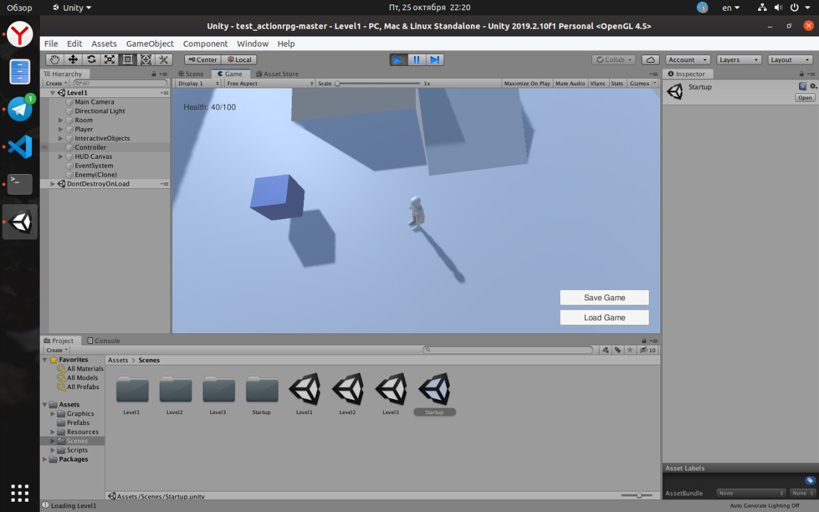Toggle hidden packages visibility count
Image resolution: width=819 pixels, height=512 pixels.
(648, 350)
